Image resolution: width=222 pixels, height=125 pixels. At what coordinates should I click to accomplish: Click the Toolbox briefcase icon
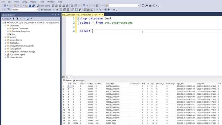coord(150,6)
